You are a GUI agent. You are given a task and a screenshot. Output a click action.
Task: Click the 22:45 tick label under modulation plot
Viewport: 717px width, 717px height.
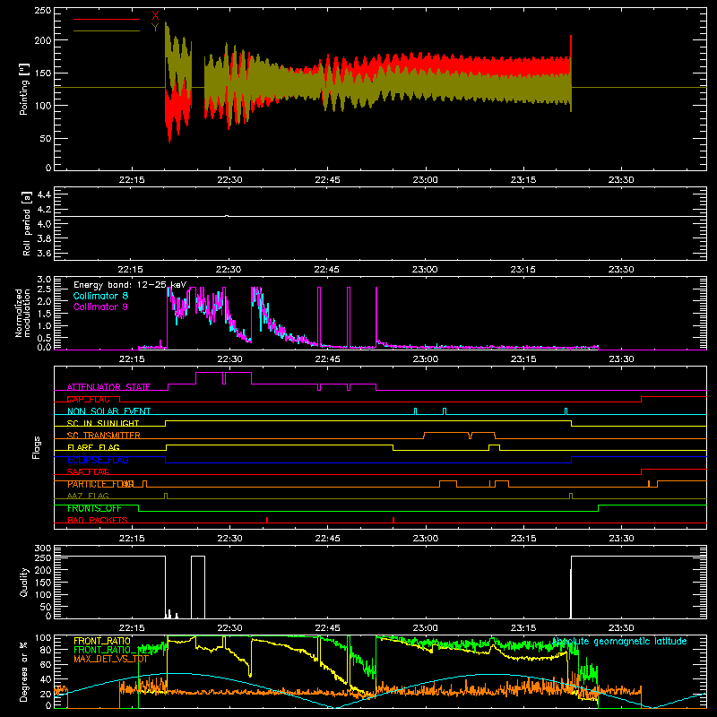coord(327,359)
